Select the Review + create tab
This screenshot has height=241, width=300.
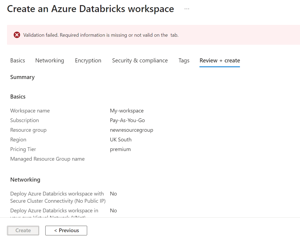(x=220, y=61)
